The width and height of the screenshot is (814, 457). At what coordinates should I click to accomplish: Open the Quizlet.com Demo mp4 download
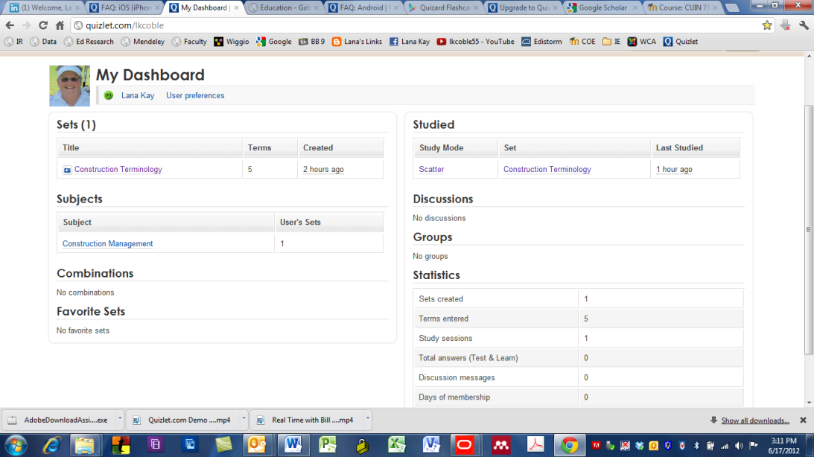pos(182,421)
